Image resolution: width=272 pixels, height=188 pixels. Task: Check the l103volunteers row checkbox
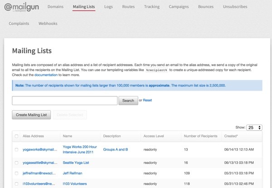coord(16,184)
